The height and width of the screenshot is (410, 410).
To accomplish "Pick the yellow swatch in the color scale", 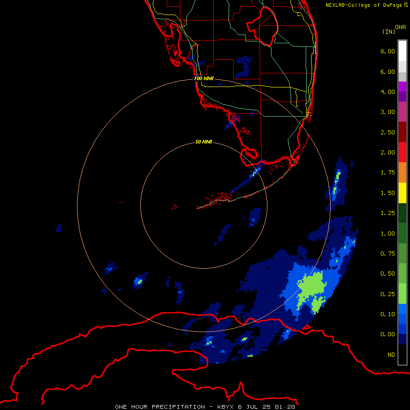I will [402, 193].
